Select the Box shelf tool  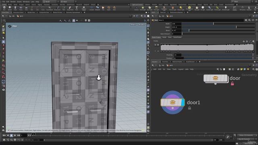point(4,8)
